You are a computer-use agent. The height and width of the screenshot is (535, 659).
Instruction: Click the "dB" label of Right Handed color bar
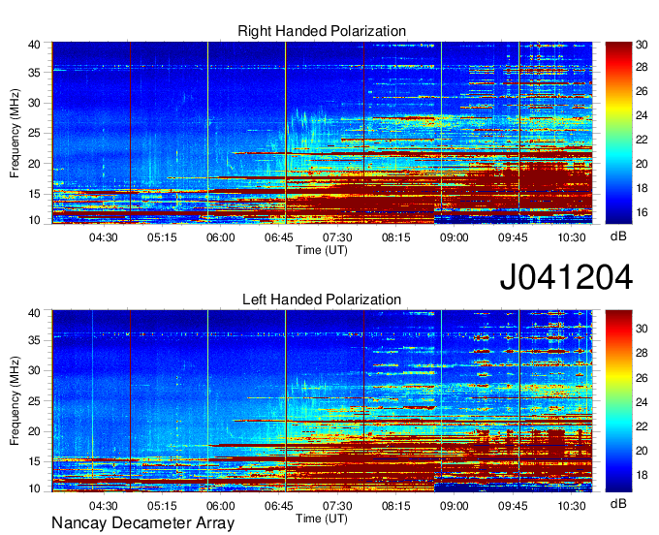(x=618, y=236)
